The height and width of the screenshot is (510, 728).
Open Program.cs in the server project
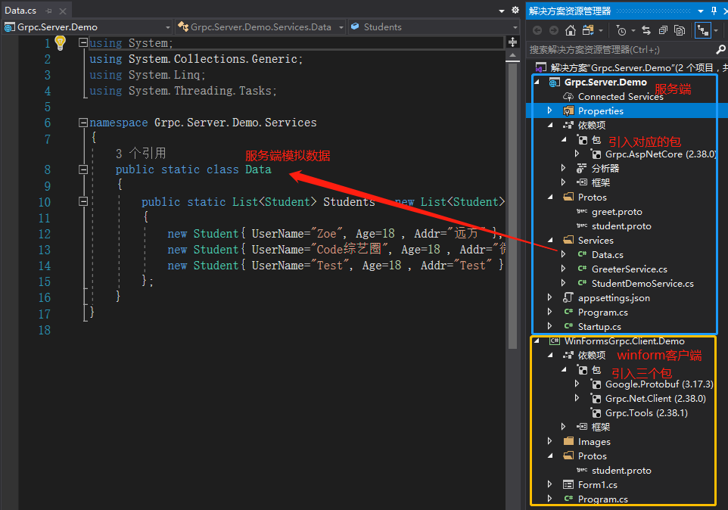(x=602, y=312)
